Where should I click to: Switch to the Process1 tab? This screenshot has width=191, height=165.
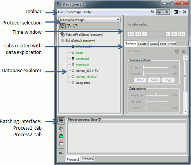(73, 159)
